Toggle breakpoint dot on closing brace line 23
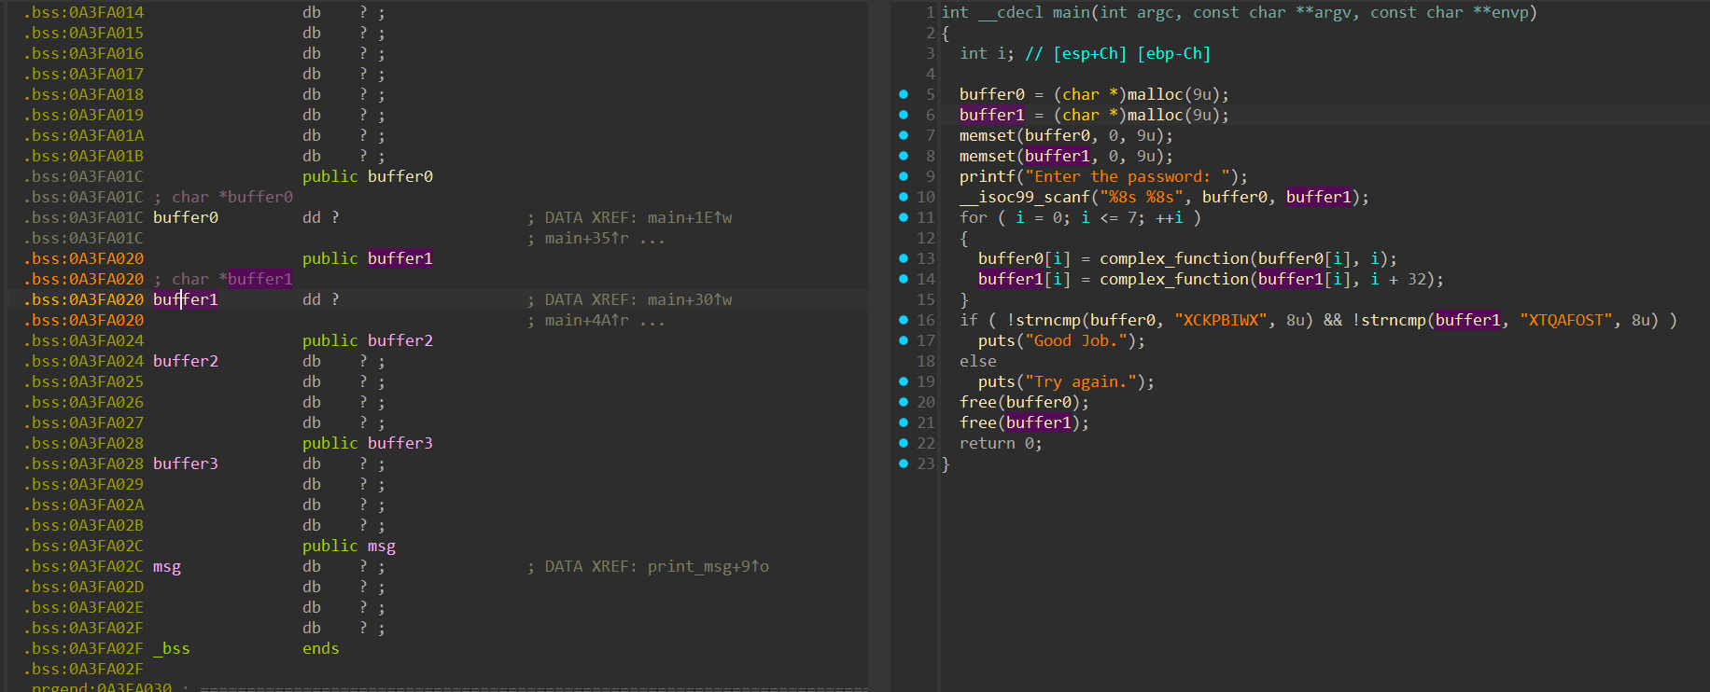Screen dimensions: 1710x692 [x=904, y=464]
